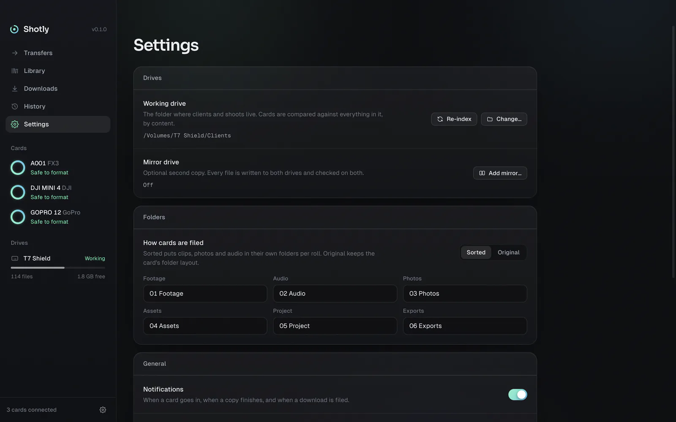
Task: Open the gear icon beside '3 cards connected'
Action: coord(103,410)
